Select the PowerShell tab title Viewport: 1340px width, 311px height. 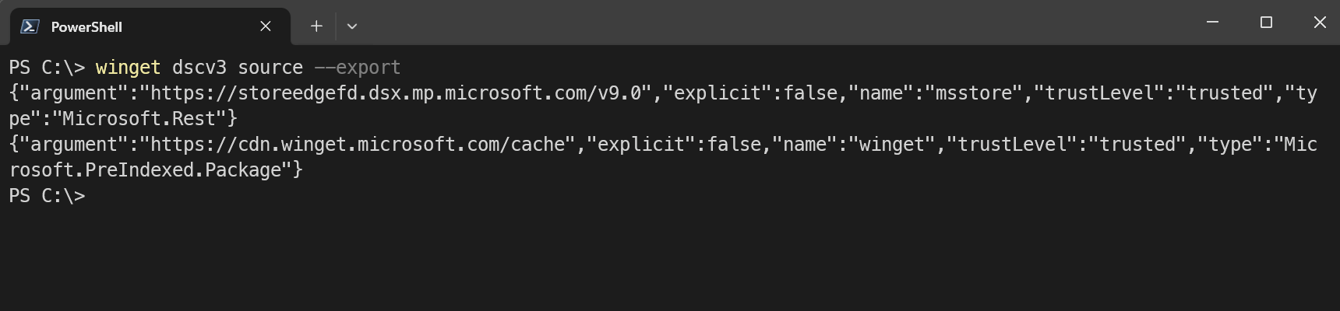[86, 27]
